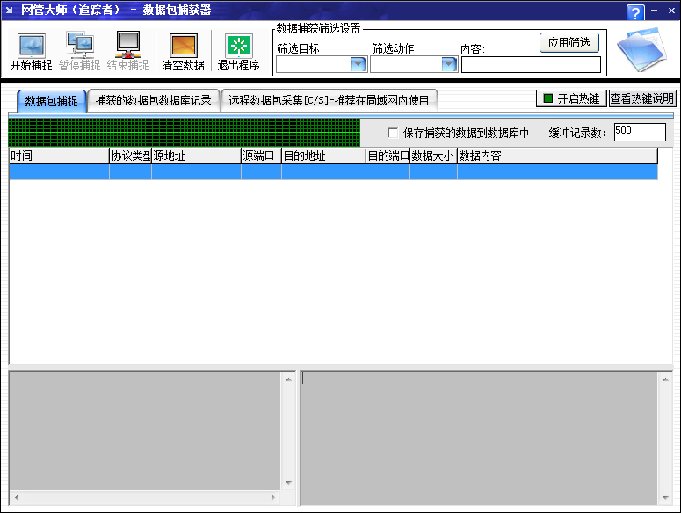
Task: Click the 目的端口 column header
Action: point(388,155)
